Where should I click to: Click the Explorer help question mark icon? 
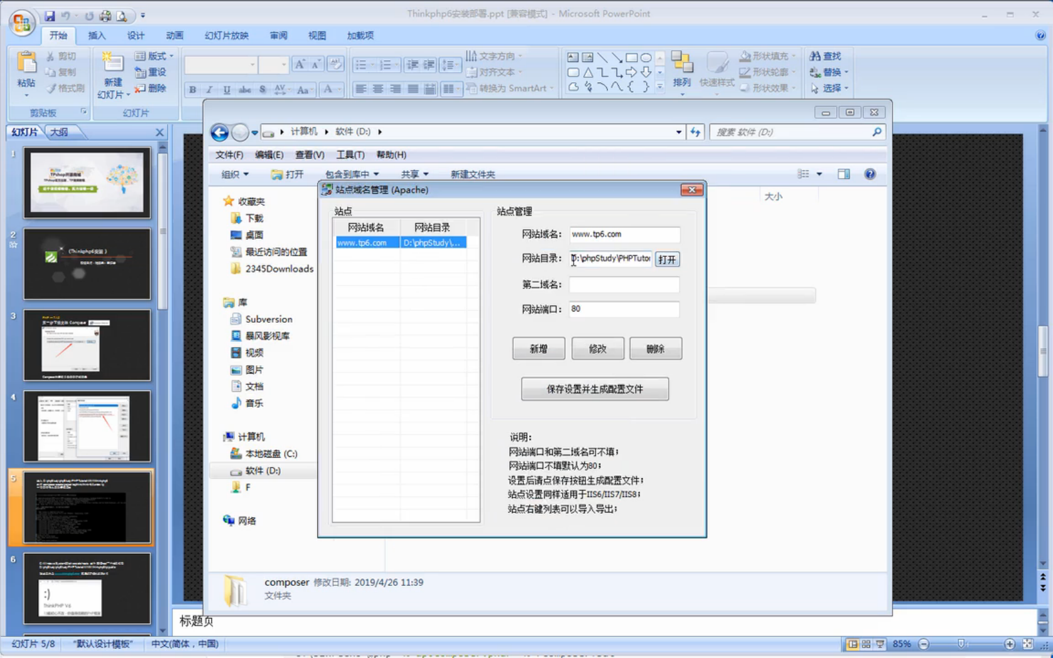(870, 174)
